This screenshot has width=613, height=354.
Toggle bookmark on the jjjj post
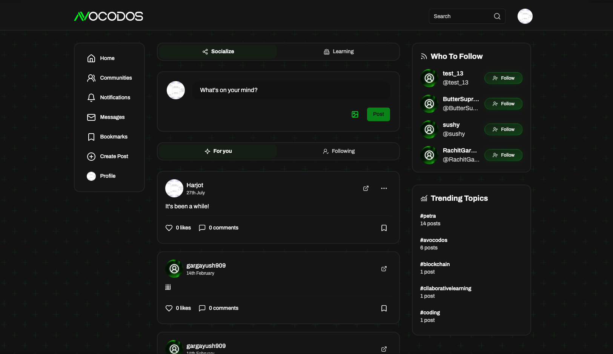[384, 308]
